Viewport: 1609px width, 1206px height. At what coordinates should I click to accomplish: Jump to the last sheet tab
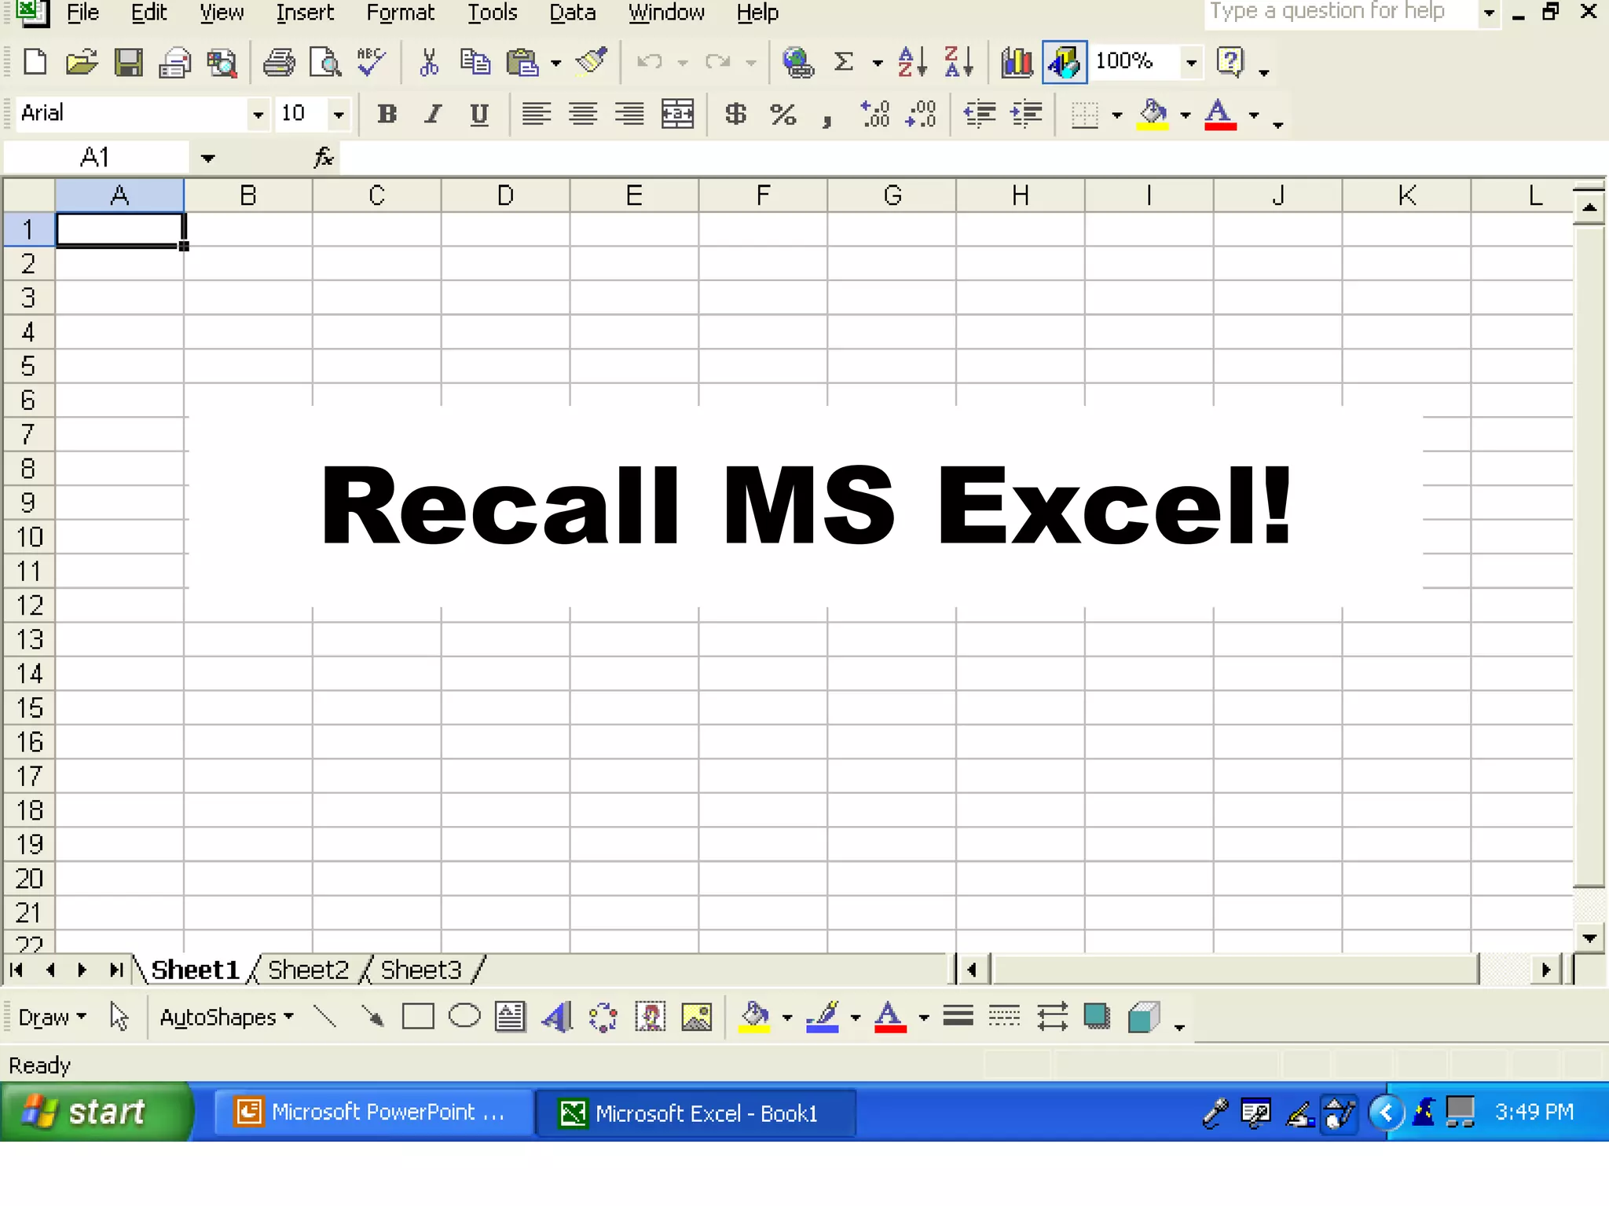(x=115, y=970)
